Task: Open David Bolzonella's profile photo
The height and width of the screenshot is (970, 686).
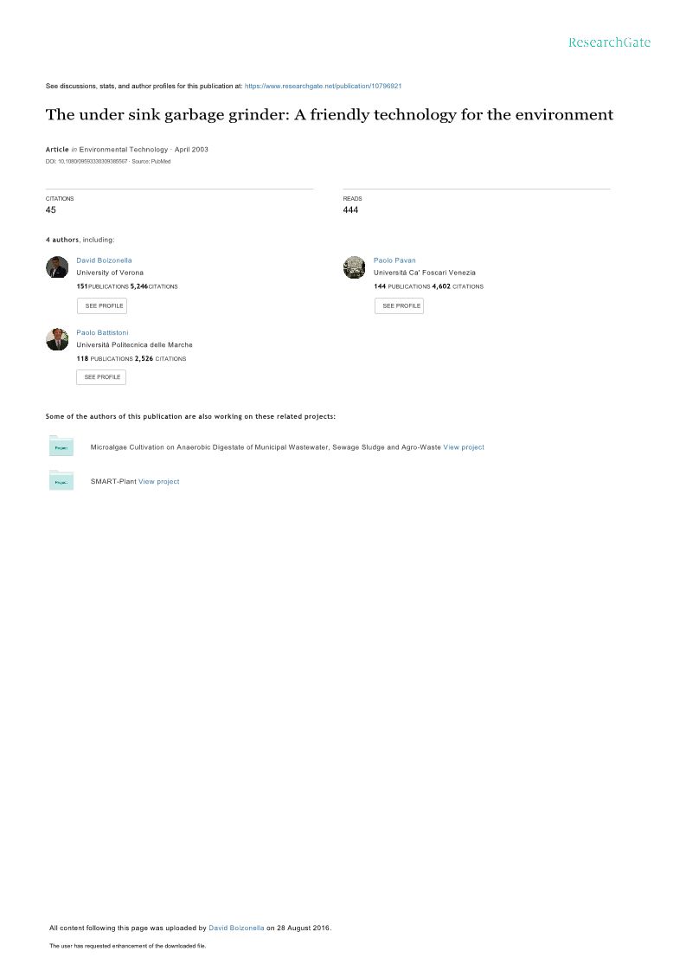Action: pos(57,267)
